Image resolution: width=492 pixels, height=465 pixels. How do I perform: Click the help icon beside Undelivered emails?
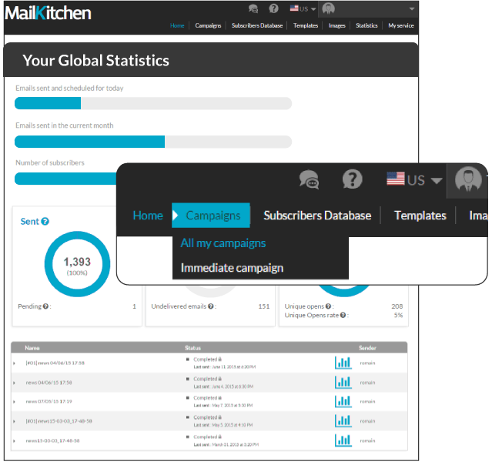point(210,306)
